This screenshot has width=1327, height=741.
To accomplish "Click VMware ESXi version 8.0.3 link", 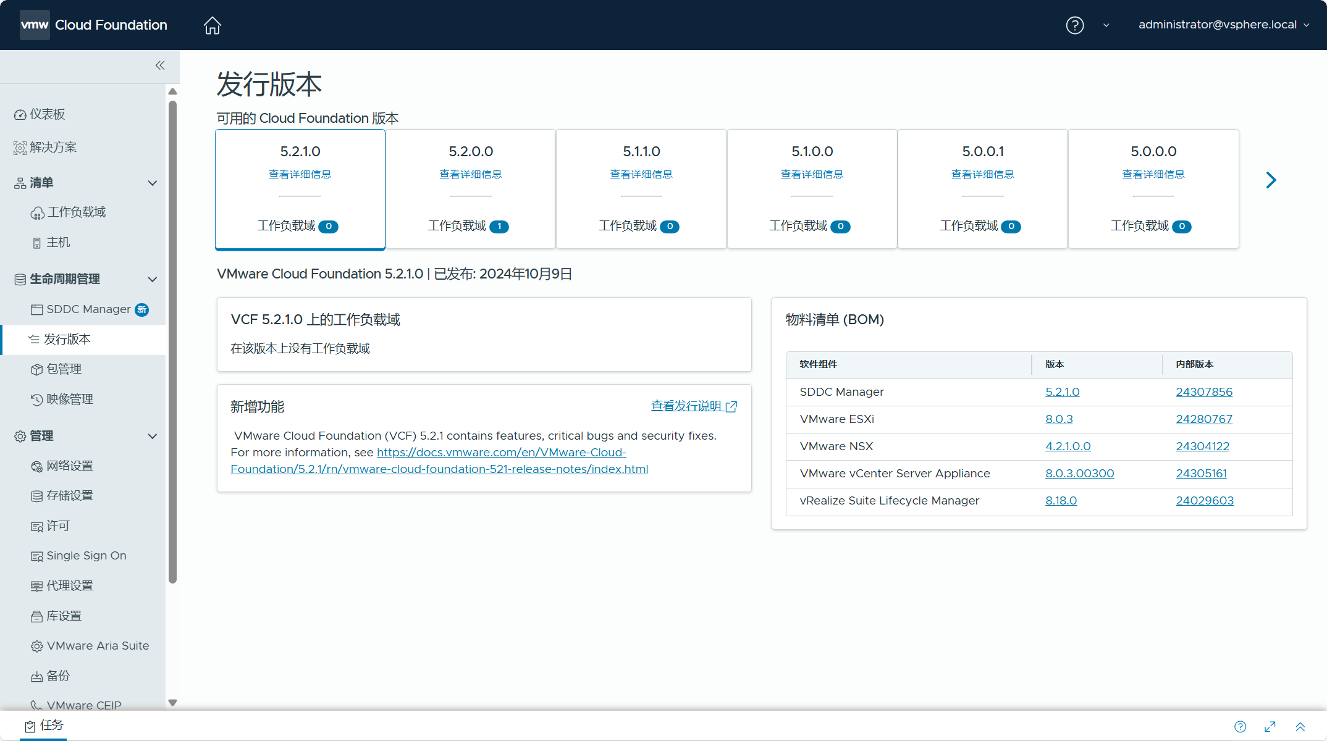I will point(1059,419).
